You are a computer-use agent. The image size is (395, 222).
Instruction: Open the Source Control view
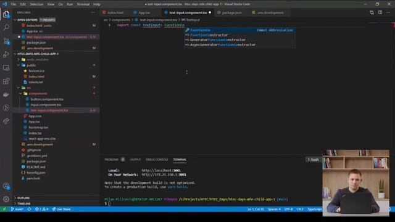[x=6, y=41]
